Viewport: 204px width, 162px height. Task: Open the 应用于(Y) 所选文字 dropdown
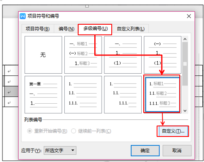click(60, 150)
